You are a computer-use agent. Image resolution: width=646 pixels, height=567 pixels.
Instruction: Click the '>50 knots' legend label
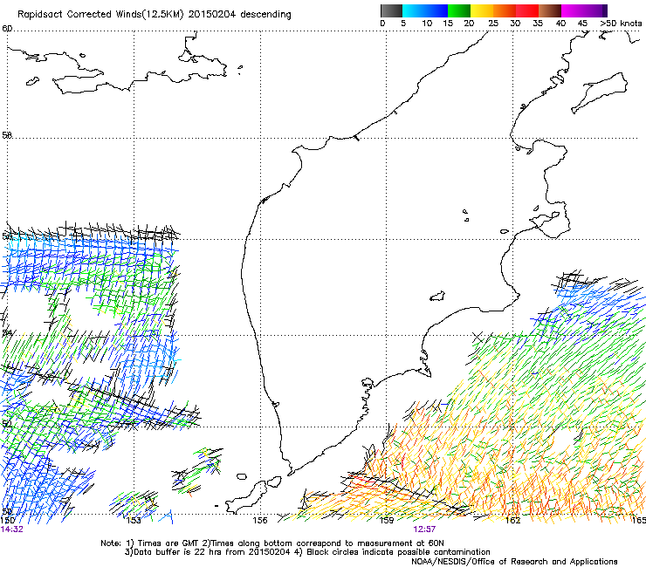point(621,24)
